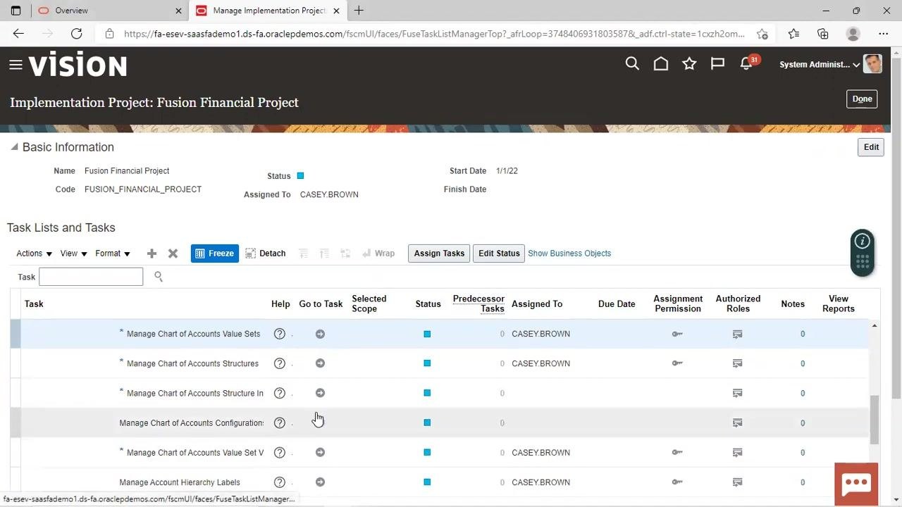Click the floating info guide widget
This screenshot has width=902, height=507.
(x=863, y=252)
